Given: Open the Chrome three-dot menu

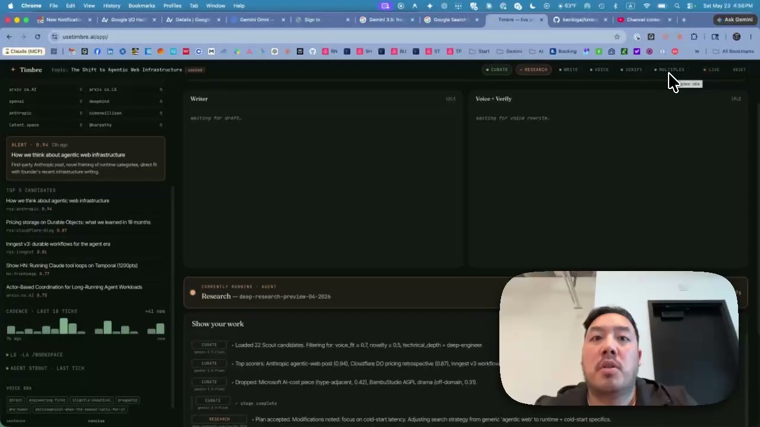Looking at the screenshot, I should tap(750, 37).
